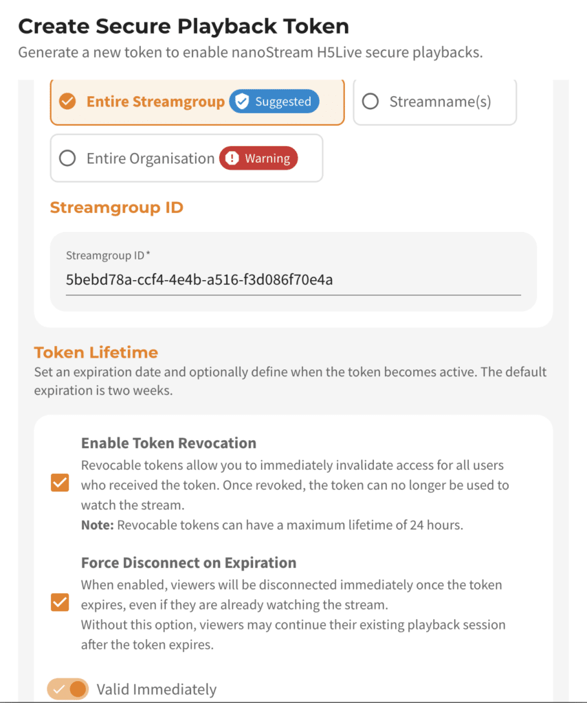
Task: Click the blue Suggested badge
Action: 275,101
